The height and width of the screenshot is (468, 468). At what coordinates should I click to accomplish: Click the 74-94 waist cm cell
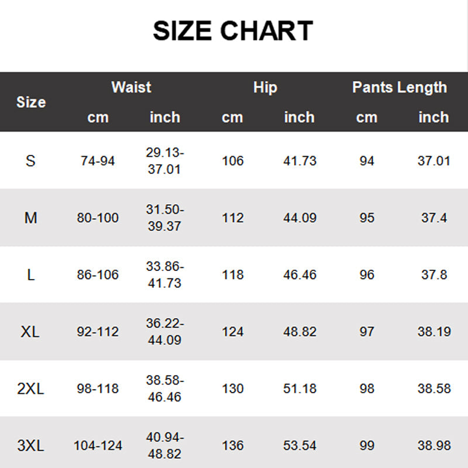click(x=98, y=161)
